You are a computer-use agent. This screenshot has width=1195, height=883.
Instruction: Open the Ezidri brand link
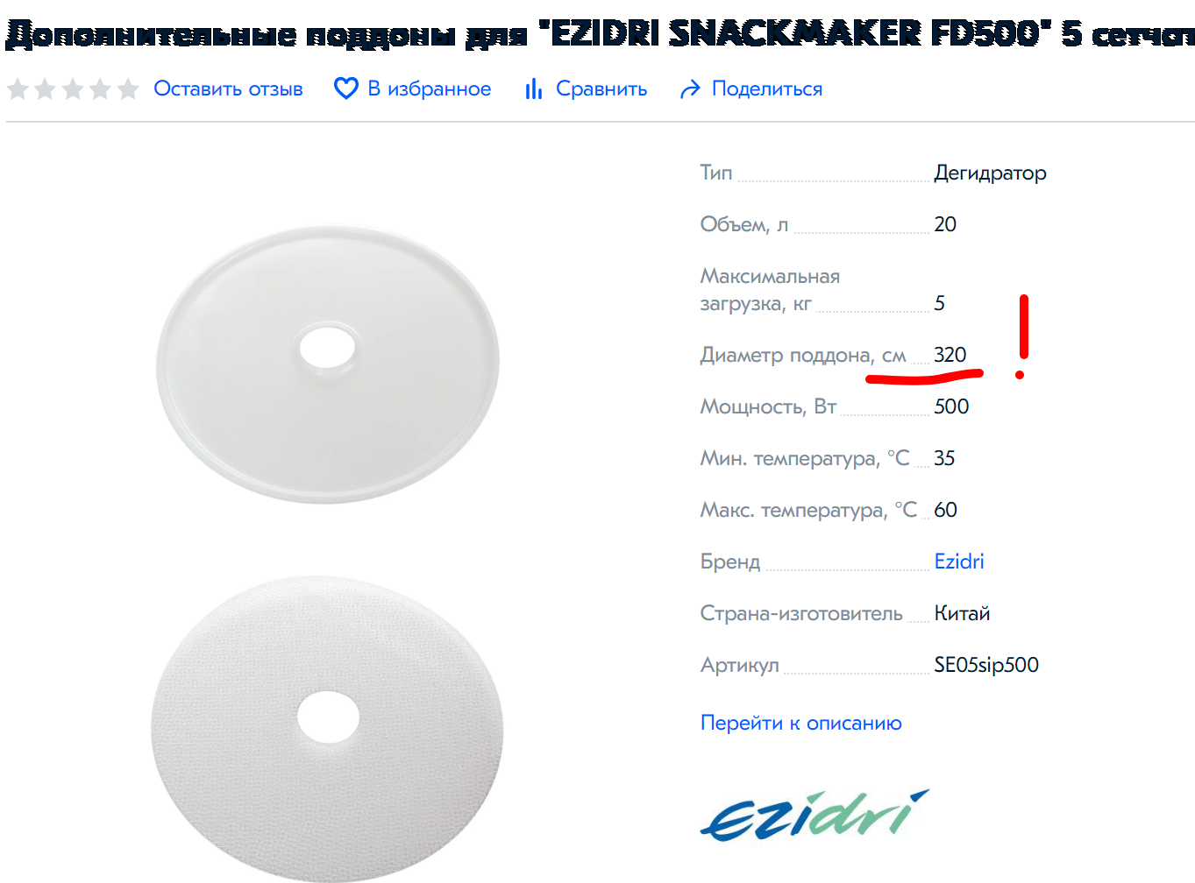tap(959, 562)
